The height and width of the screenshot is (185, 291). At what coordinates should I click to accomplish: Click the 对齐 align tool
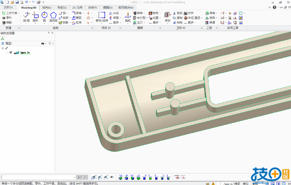click(189, 13)
